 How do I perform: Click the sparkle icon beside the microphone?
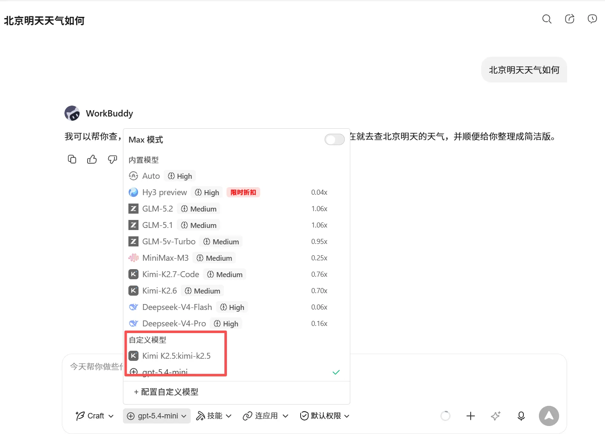(x=496, y=416)
